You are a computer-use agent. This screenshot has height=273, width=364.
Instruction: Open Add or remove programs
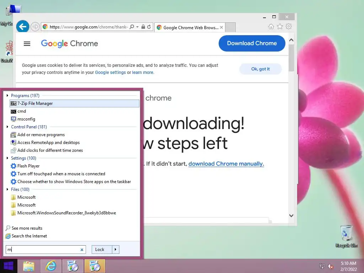[75, 135]
